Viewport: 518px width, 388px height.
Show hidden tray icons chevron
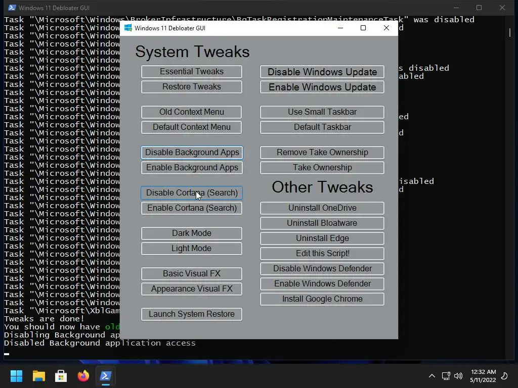pyautogui.click(x=432, y=376)
